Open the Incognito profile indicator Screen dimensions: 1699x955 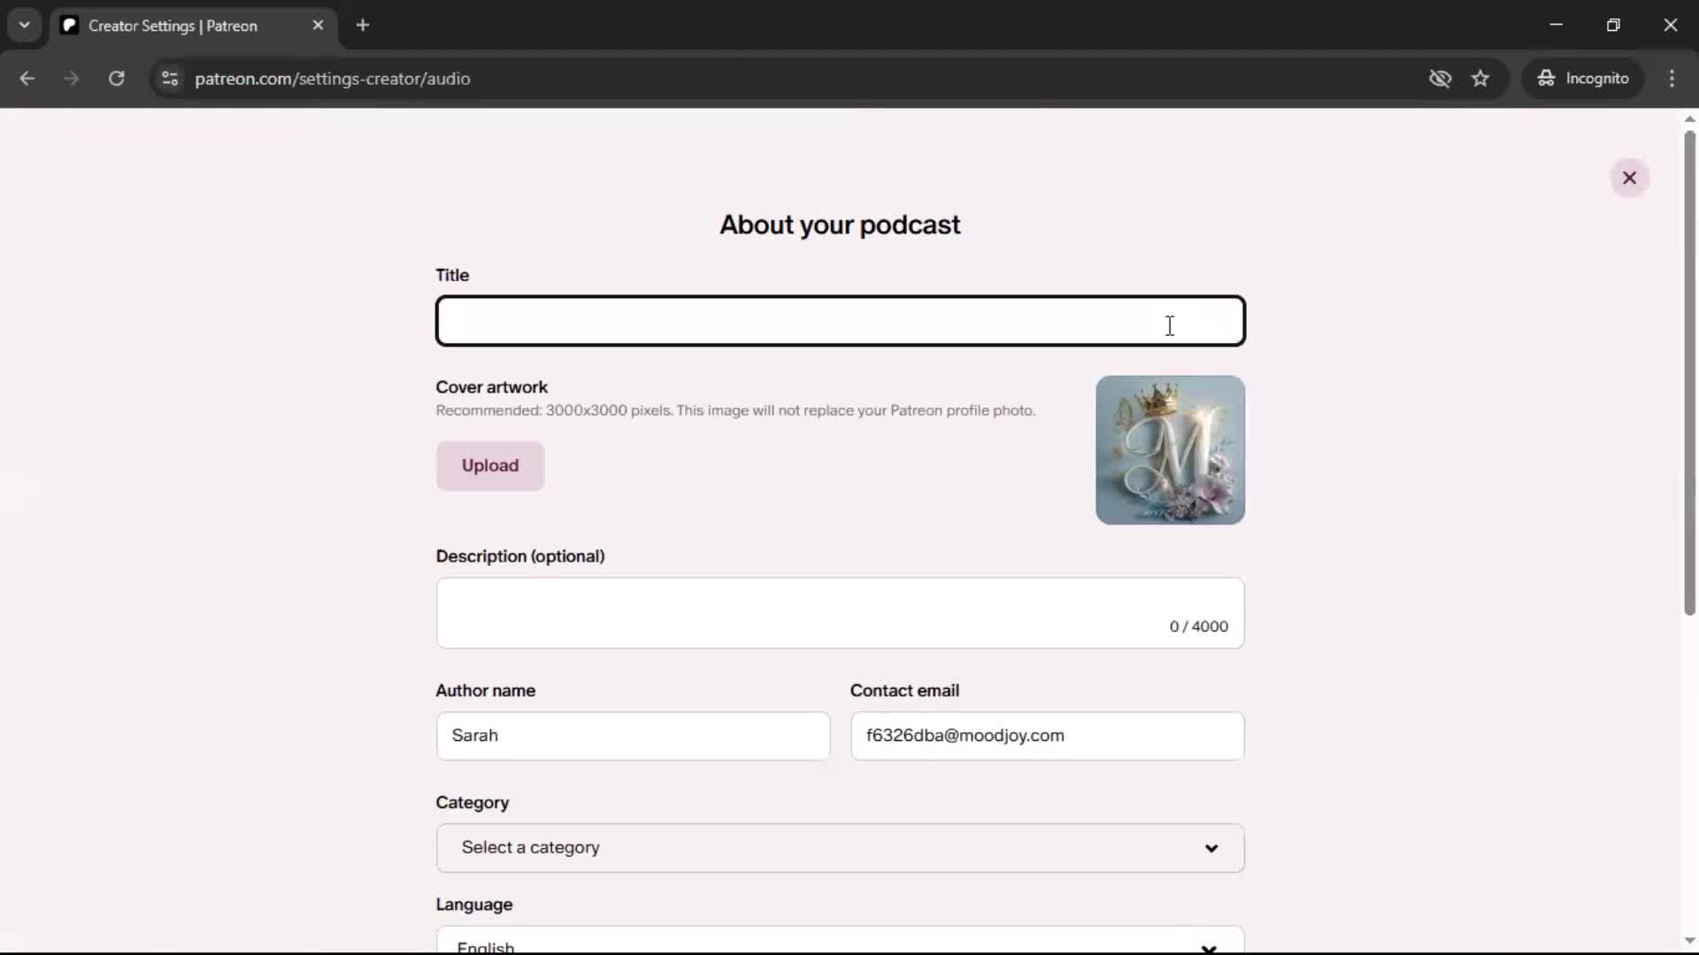pyautogui.click(x=1582, y=79)
